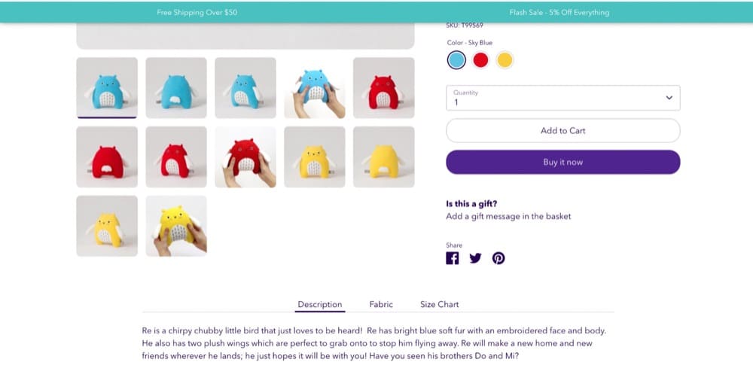Pick the yellow color swatch
The height and width of the screenshot is (365, 753).
(505, 60)
